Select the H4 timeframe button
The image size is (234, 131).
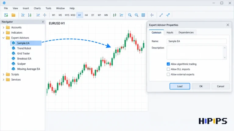pyautogui.click(x=86, y=15)
